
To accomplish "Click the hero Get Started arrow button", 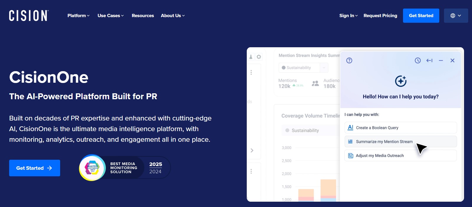I will tap(34, 168).
